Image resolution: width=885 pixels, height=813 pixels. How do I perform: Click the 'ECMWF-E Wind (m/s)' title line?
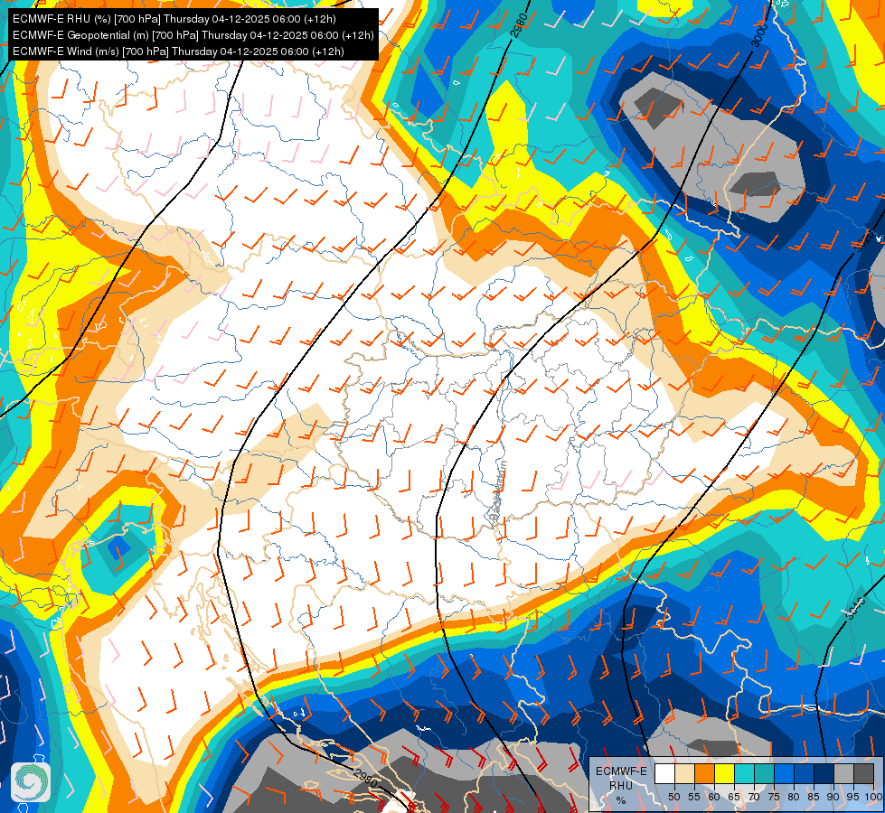[x=178, y=51]
